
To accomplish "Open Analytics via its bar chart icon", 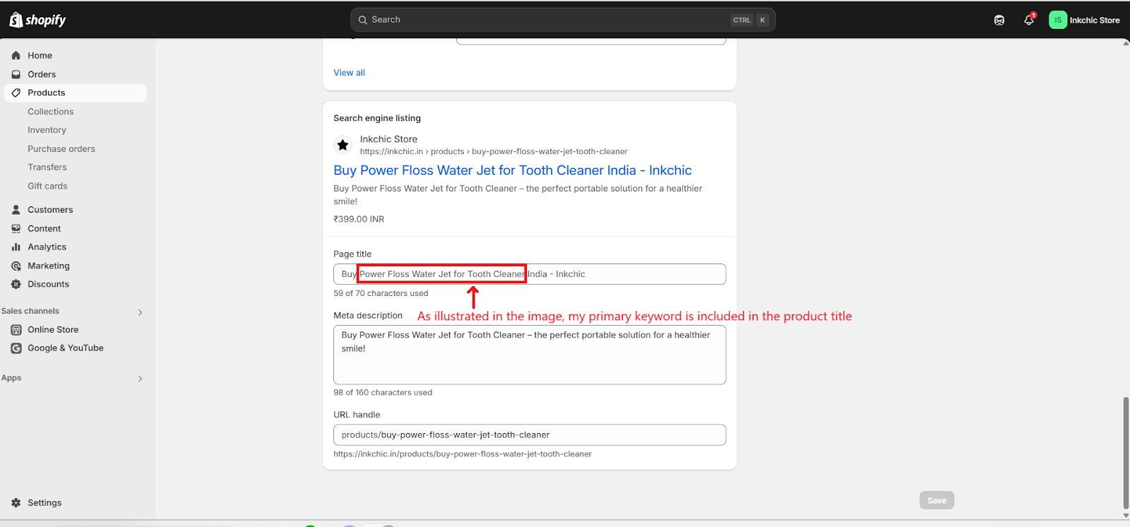I will click(x=16, y=247).
